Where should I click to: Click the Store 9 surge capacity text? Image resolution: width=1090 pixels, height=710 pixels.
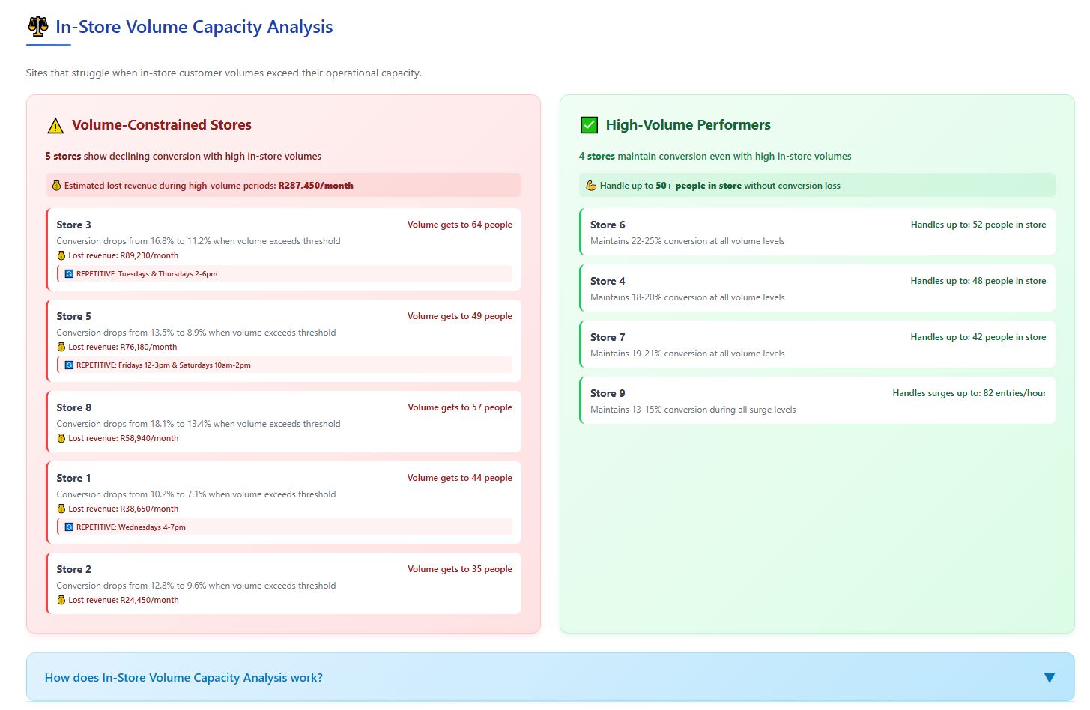969,393
